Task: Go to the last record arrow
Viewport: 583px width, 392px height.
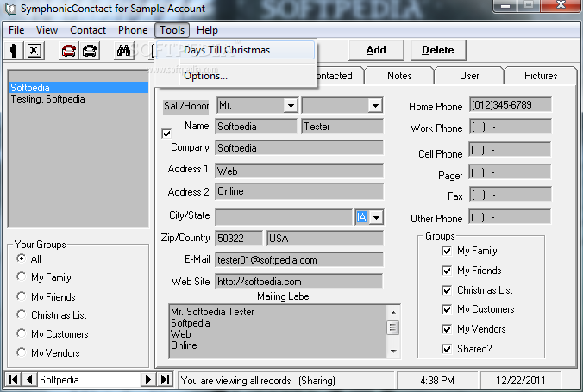Action: coord(165,379)
